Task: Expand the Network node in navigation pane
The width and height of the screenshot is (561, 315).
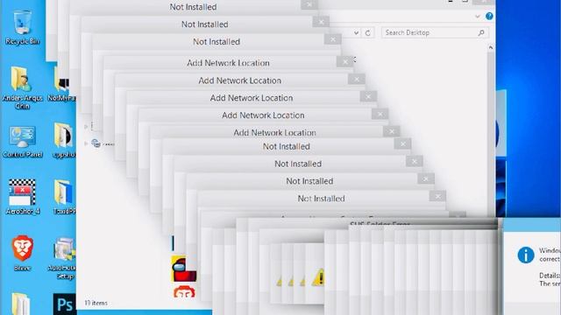Action: [86, 143]
